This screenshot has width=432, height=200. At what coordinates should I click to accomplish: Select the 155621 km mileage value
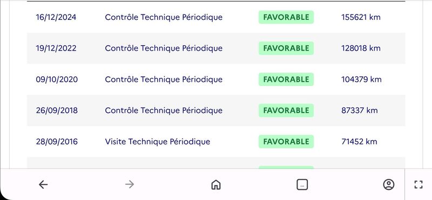click(x=361, y=17)
